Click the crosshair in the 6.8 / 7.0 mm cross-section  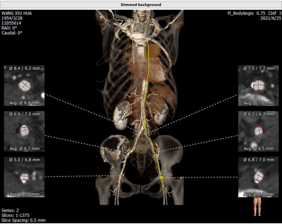[259, 177]
